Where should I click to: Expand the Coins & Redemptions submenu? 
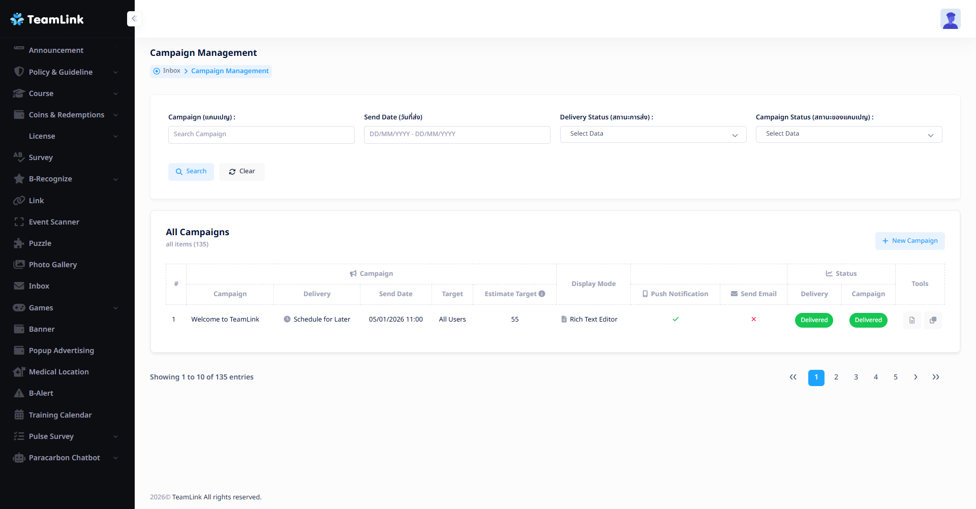point(66,115)
